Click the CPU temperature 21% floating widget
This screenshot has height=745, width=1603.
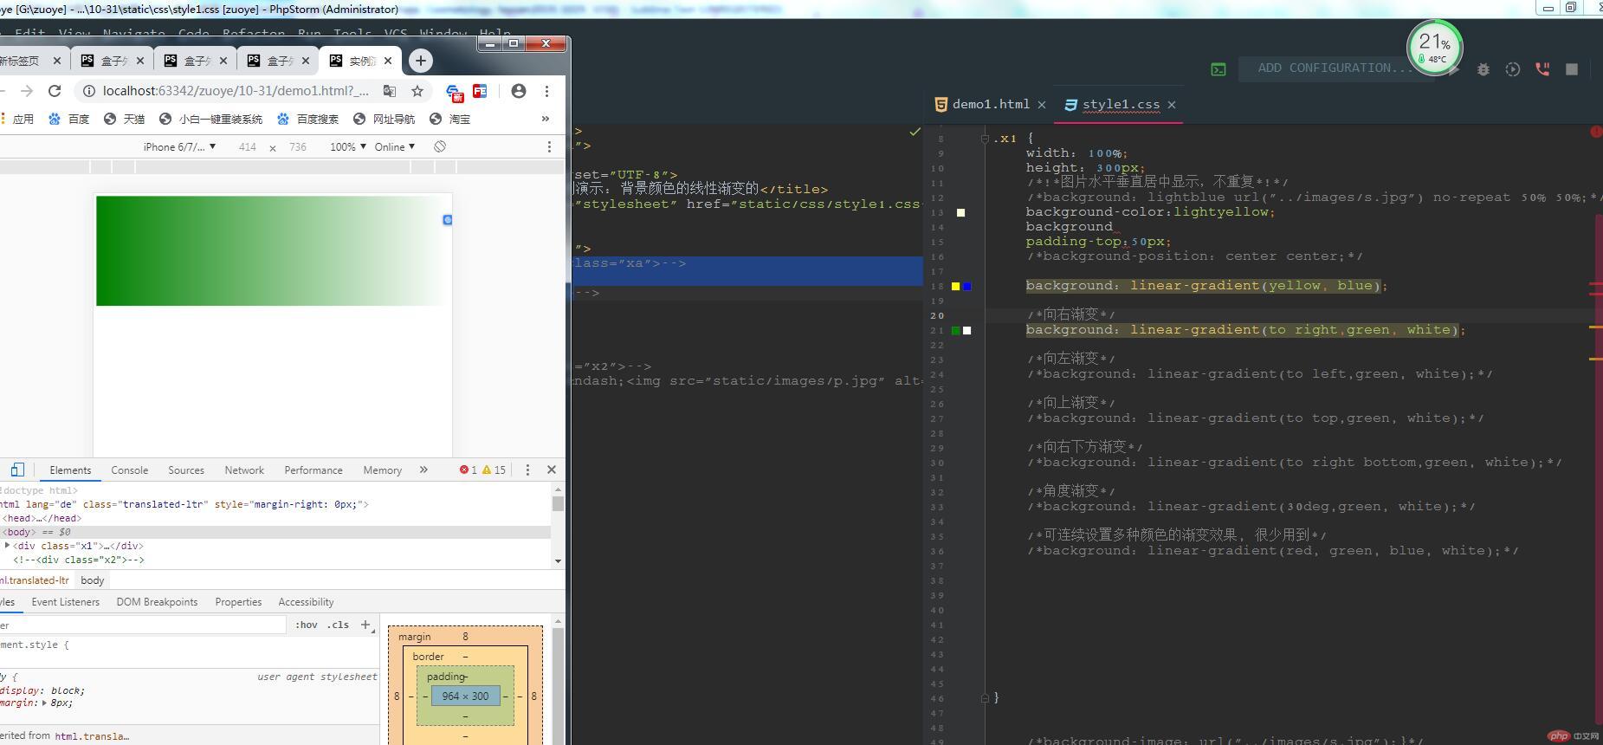coord(1435,48)
